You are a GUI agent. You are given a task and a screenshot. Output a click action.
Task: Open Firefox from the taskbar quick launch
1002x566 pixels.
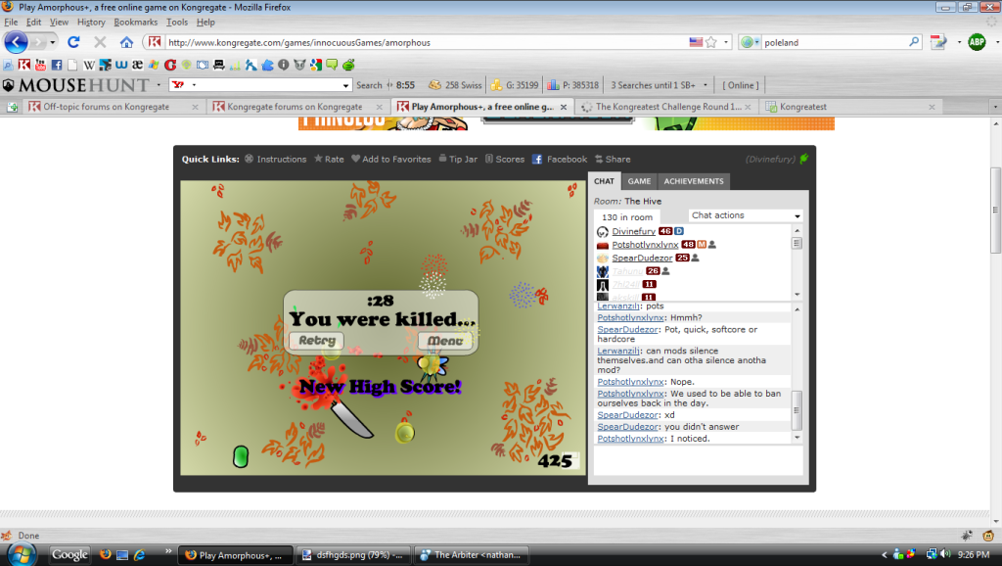coord(106,554)
